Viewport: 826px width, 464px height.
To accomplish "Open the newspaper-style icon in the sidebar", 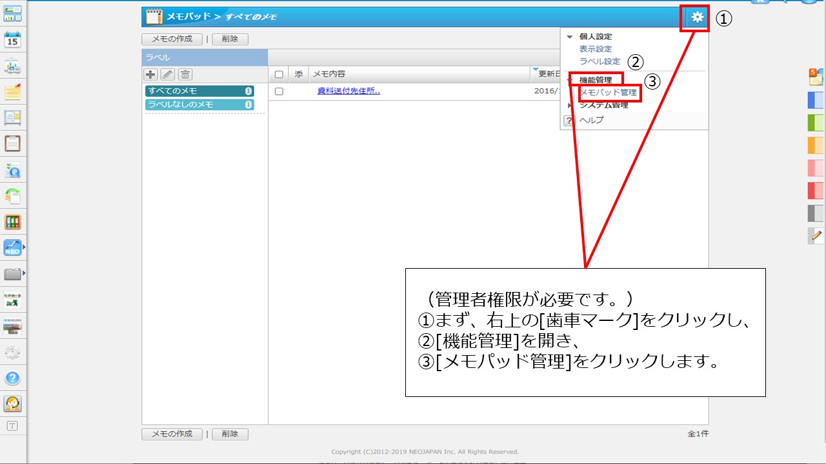I will click(13, 117).
